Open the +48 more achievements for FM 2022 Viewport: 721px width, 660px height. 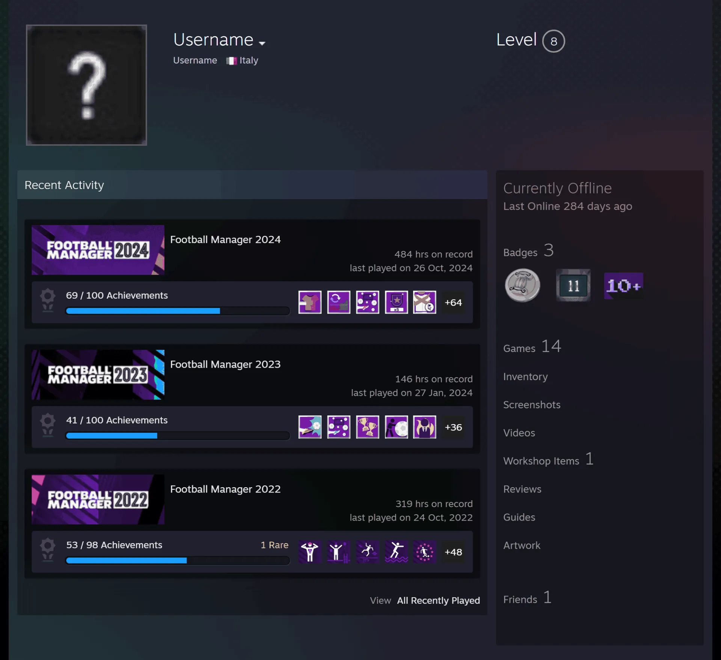[453, 552]
